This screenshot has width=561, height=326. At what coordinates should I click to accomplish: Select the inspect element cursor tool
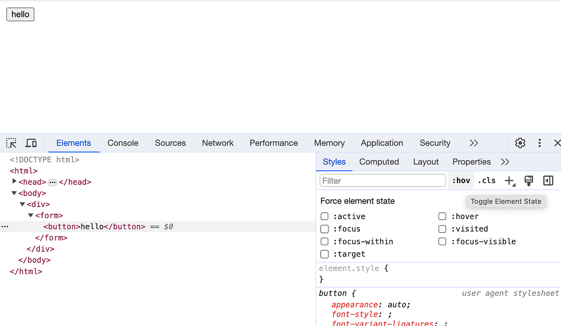point(11,143)
